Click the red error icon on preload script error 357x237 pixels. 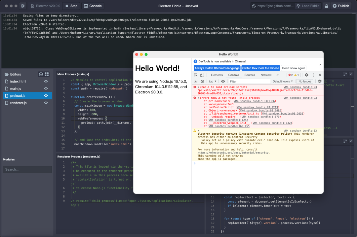[195, 87]
